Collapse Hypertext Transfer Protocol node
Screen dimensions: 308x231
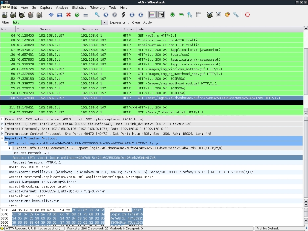[2, 138]
